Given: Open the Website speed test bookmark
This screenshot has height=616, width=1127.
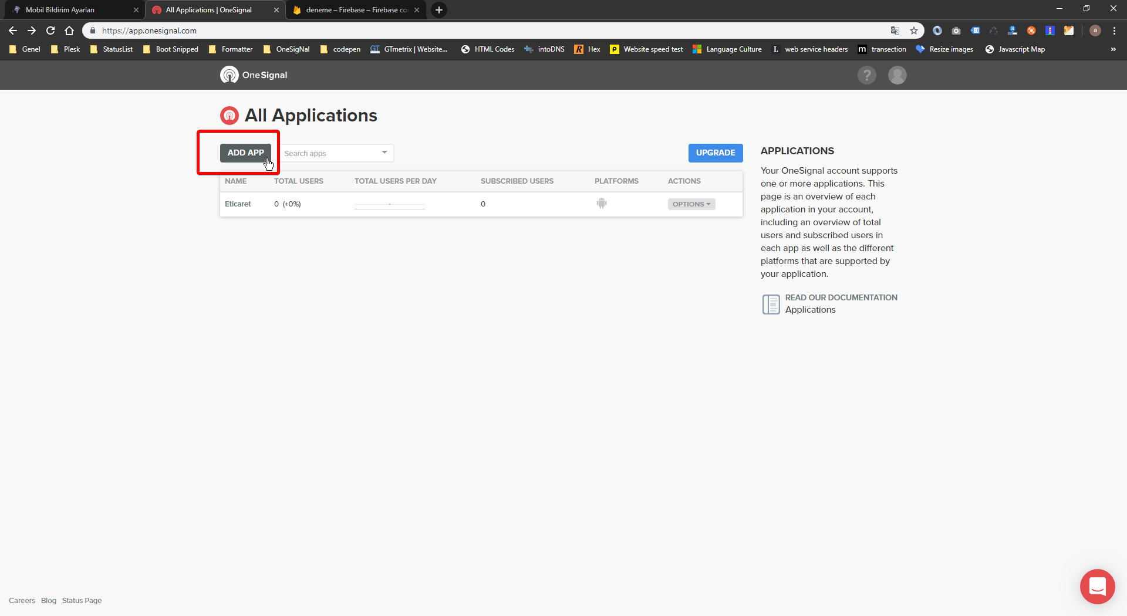Looking at the screenshot, I should tap(647, 49).
